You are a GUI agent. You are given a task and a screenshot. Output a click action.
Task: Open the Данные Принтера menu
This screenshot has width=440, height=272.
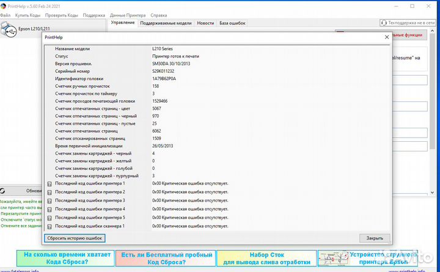(x=128, y=15)
